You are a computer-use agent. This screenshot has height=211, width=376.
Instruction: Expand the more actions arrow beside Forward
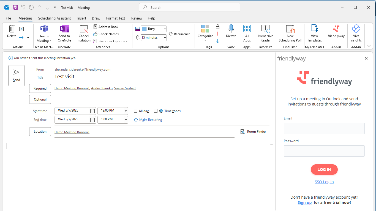coord(28,38)
